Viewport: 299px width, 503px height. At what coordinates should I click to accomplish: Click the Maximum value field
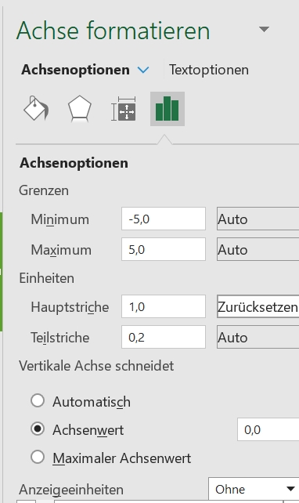tap(164, 249)
